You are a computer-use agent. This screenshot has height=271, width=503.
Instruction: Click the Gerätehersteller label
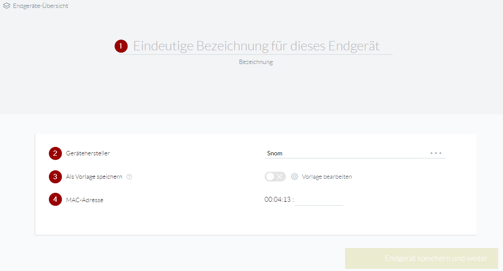[x=88, y=153]
